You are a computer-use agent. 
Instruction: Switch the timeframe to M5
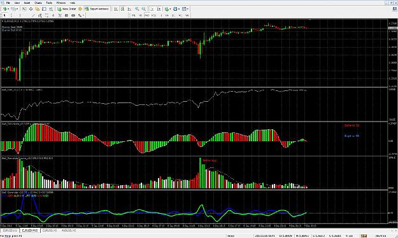pyautogui.click(x=140, y=15)
